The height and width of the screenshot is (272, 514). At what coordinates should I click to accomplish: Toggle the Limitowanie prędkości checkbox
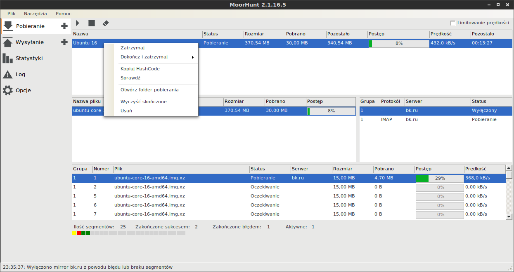[453, 23]
